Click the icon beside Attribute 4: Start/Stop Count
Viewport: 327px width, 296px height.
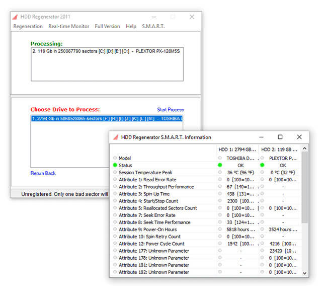coord(115,200)
